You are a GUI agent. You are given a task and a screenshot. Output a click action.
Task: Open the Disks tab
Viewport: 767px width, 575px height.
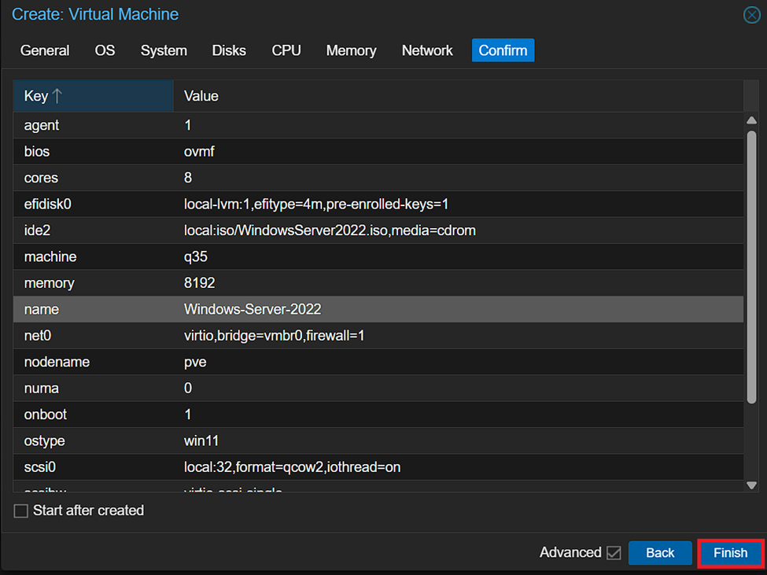pyautogui.click(x=229, y=50)
